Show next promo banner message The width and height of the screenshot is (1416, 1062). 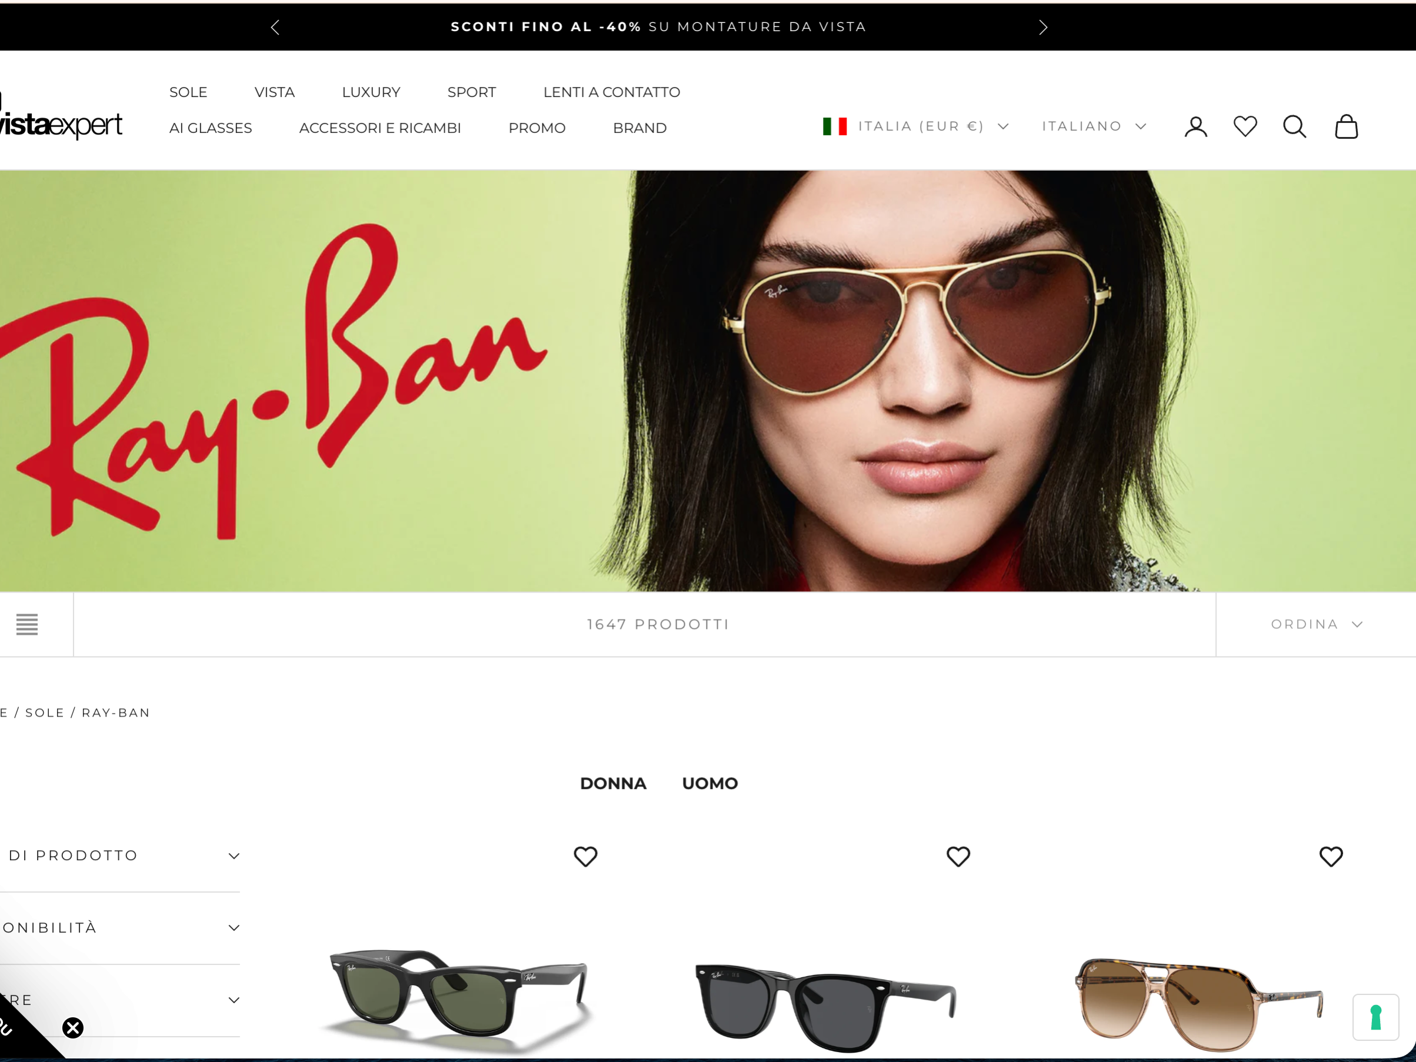pos(1043,27)
